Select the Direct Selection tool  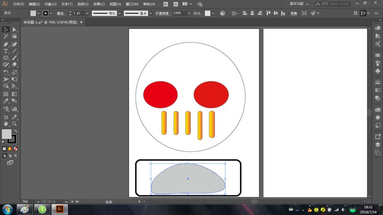point(14,29)
